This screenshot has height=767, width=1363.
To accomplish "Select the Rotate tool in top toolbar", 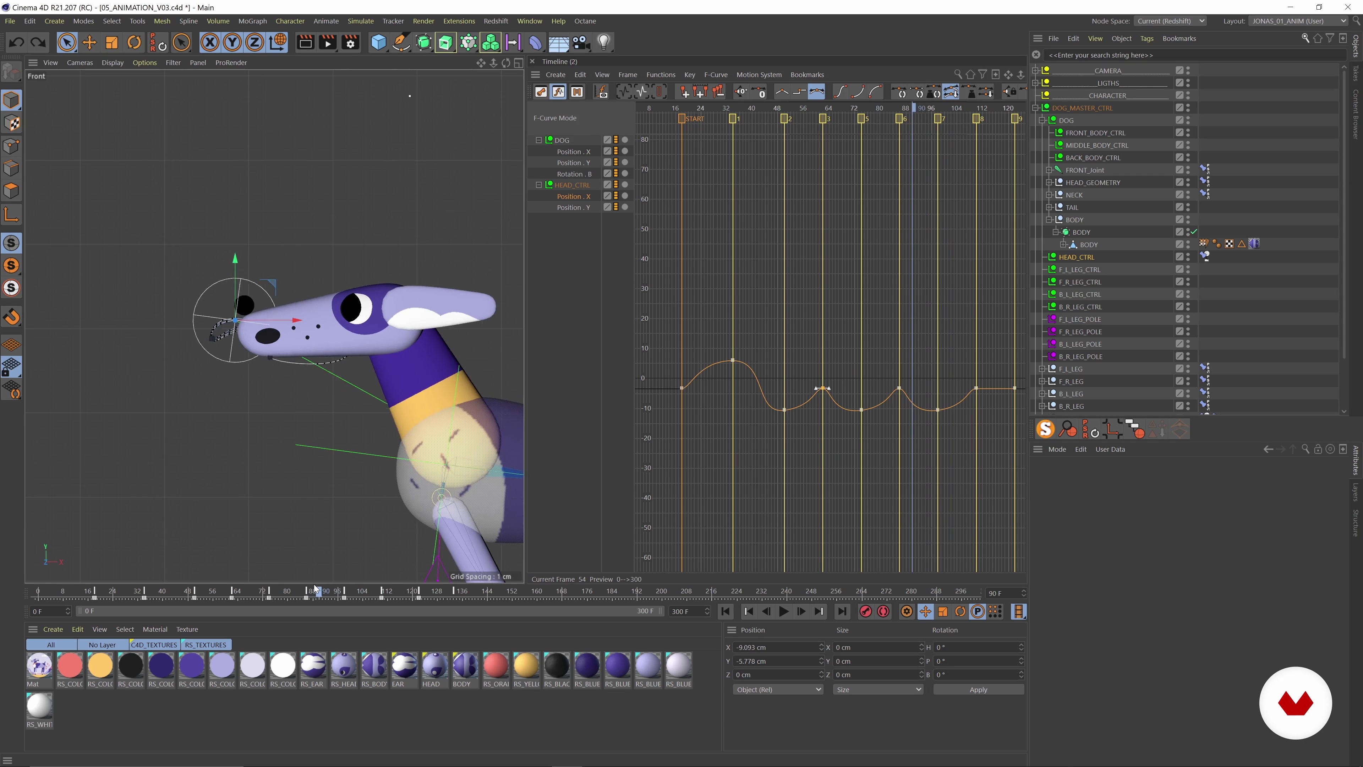I will pos(135,42).
